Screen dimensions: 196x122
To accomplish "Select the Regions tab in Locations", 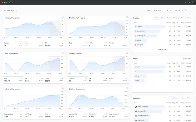I will point(183,98).
